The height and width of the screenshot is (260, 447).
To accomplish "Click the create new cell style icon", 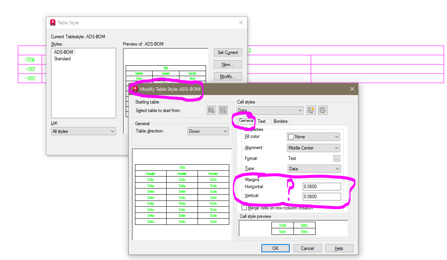I will (x=311, y=110).
